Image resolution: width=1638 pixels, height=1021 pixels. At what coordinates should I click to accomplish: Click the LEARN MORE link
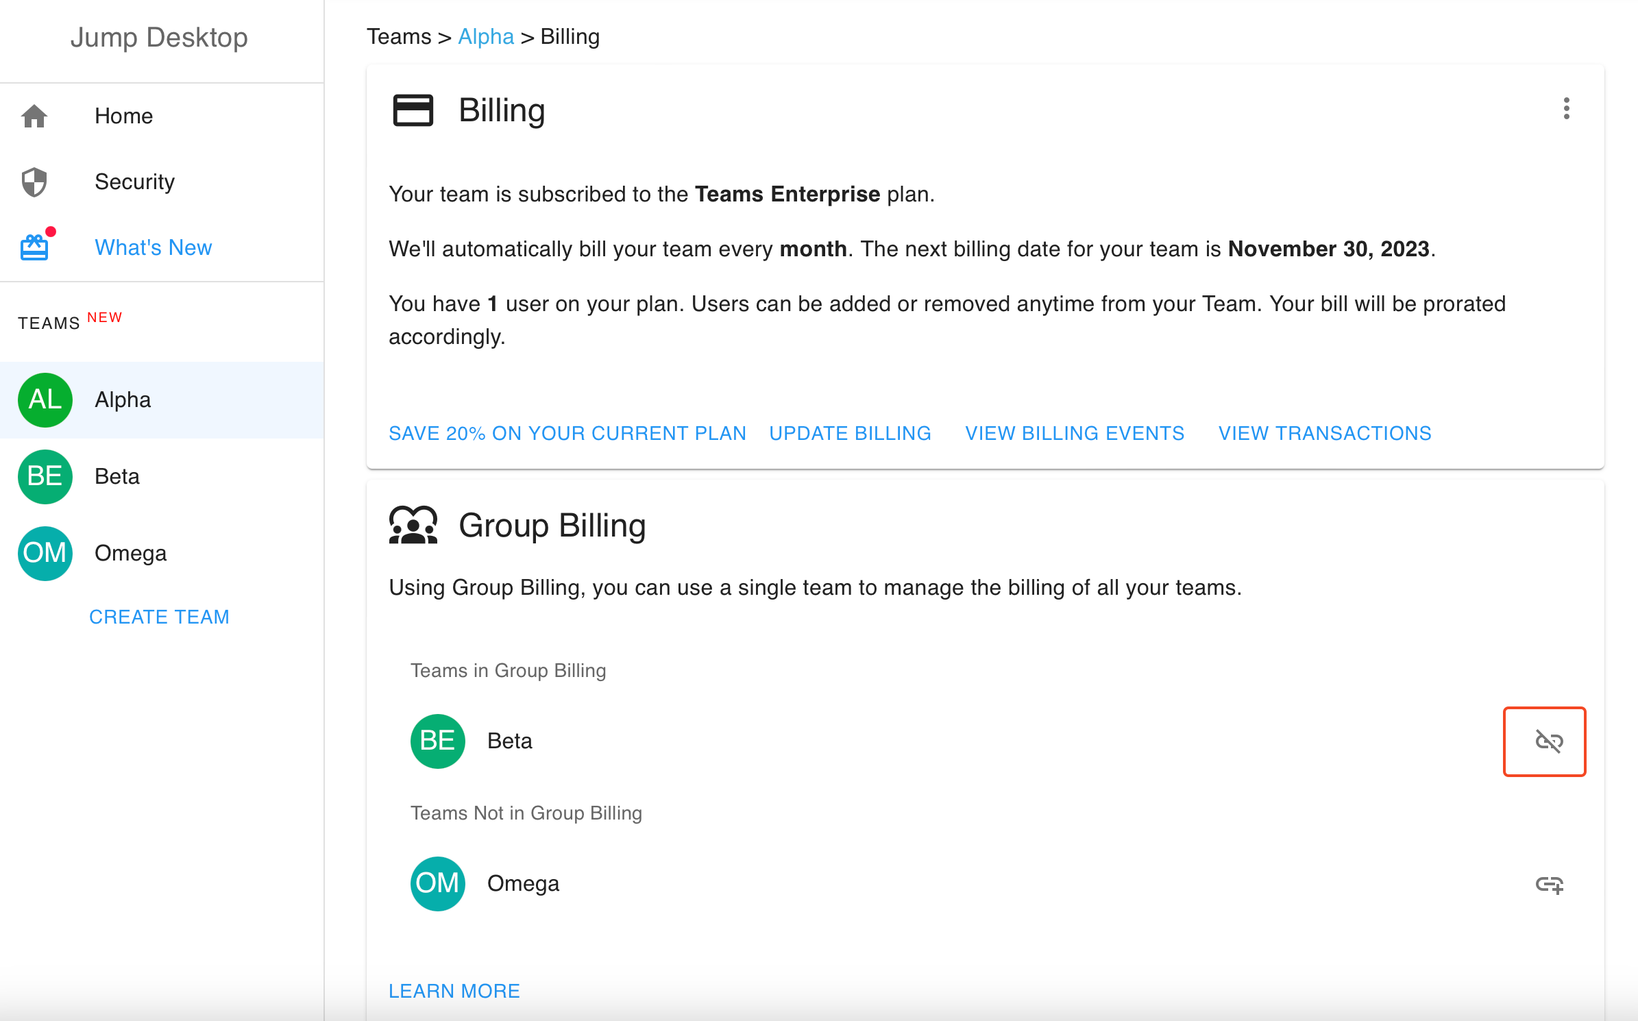[454, 991]
